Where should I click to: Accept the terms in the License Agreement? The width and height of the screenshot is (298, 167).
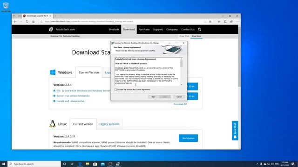pyautogui.click(x=116, y=90)
